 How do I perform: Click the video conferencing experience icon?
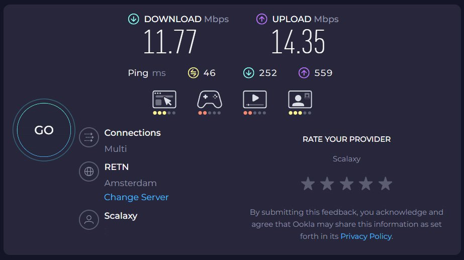300,100
